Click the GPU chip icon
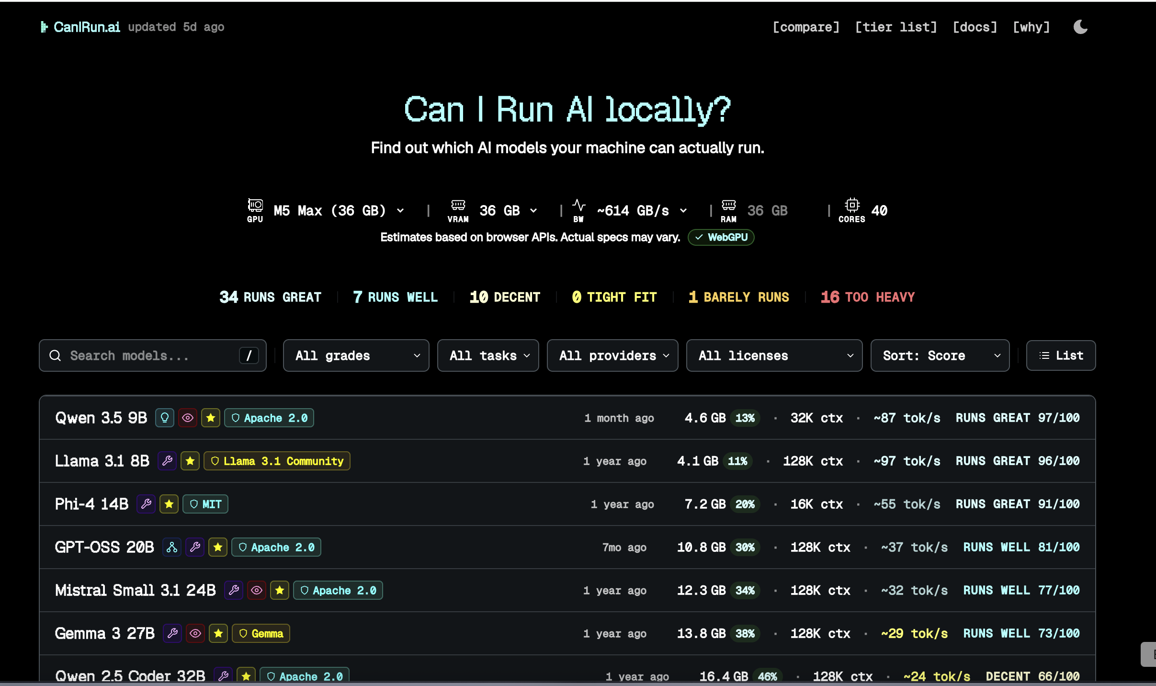The width and height of the screenshot is (1156, 686). click(x=255, y=206)
